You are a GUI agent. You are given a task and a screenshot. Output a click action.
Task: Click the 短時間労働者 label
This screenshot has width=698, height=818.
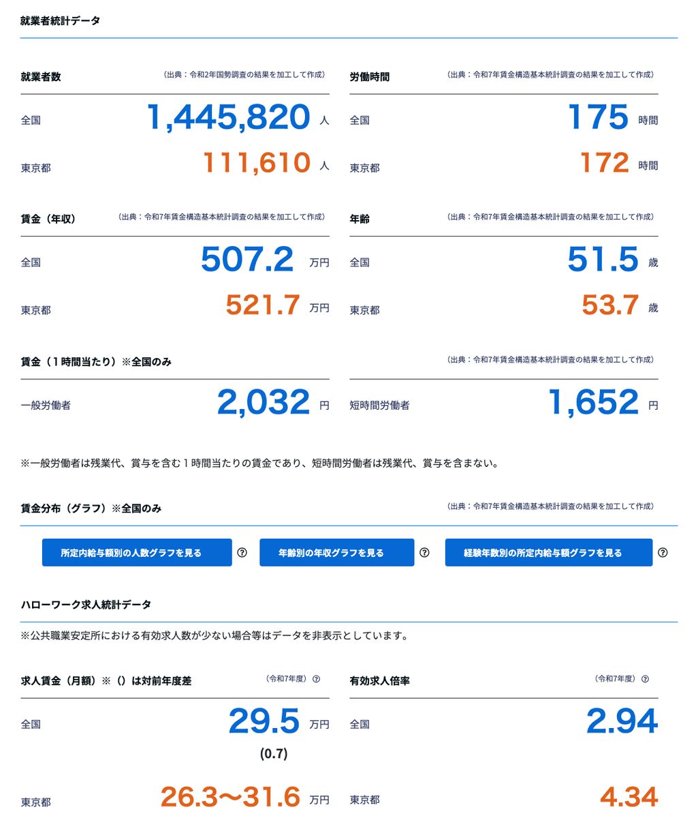coord(380,406)
